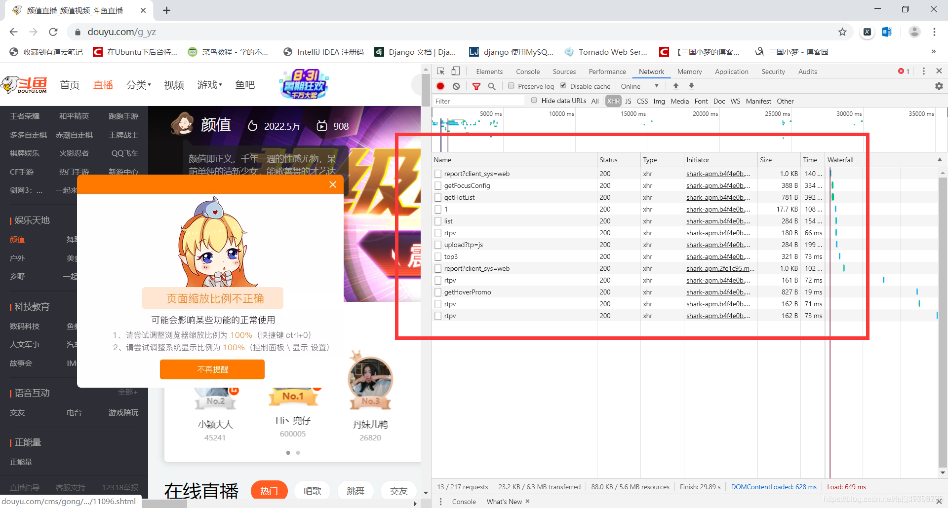Open the getFocusConfig shark-apm initiator link
This screenshot has width=948, height=508.
[x=718, y=185]
